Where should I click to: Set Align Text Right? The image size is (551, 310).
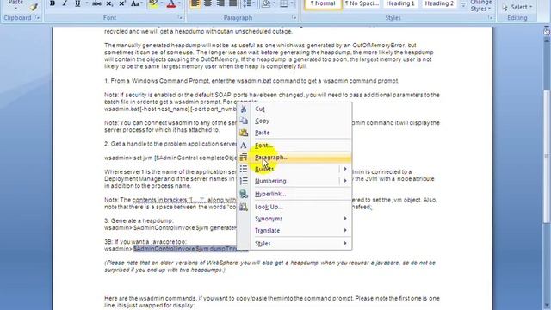(220, 3)
